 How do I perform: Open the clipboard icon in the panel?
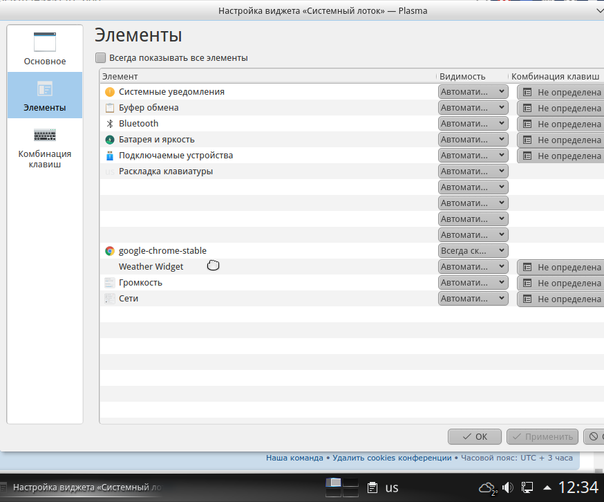372,487
